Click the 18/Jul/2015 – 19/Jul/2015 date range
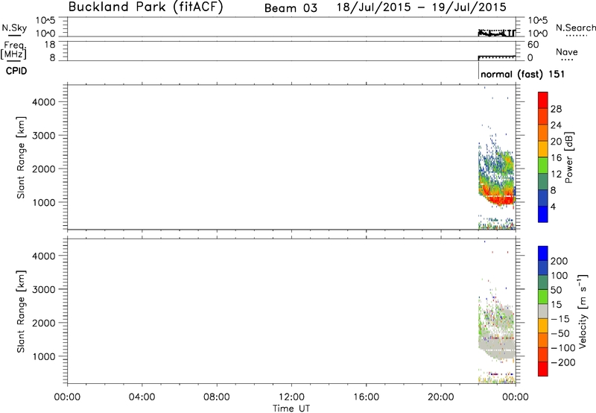Viewport: 596px width, 413px height. pos(422,7)
